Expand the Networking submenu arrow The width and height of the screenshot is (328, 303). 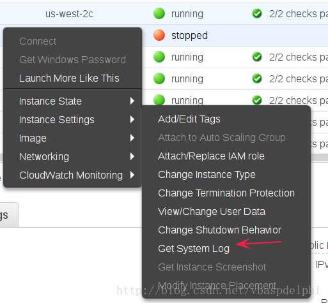point(132,156)
